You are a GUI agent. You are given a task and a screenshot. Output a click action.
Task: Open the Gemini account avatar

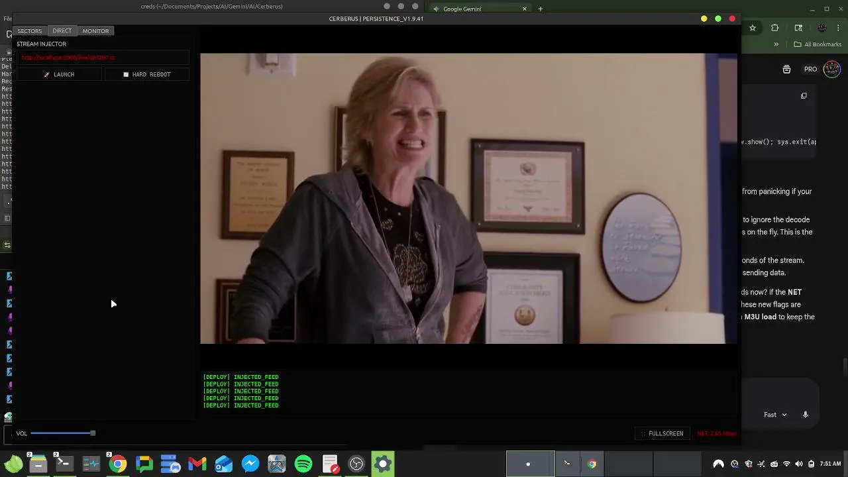(x=832, y=69)
